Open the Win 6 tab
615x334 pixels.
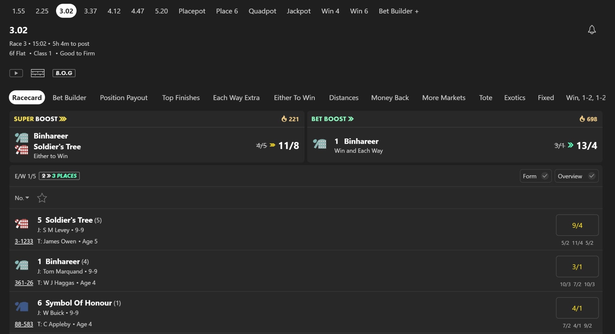click(x=359, y=11)
